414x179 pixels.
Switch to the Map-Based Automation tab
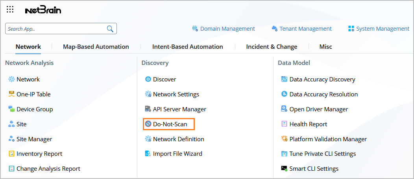(x=96, y=46)
